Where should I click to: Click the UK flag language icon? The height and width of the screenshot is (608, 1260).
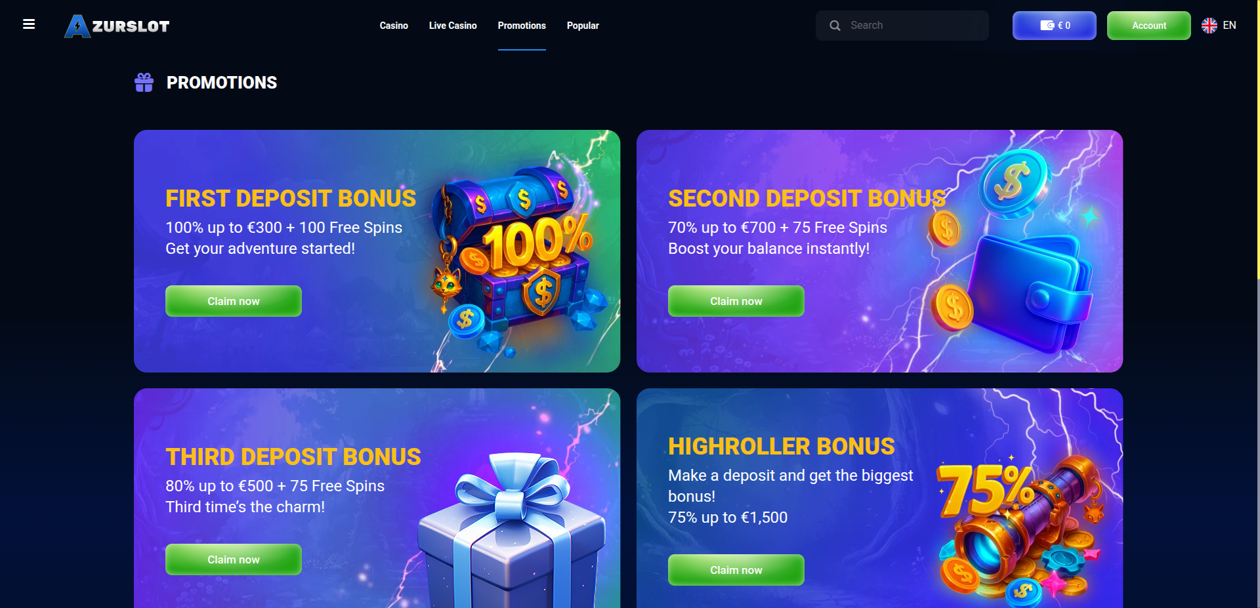[x=1209, y=26]
